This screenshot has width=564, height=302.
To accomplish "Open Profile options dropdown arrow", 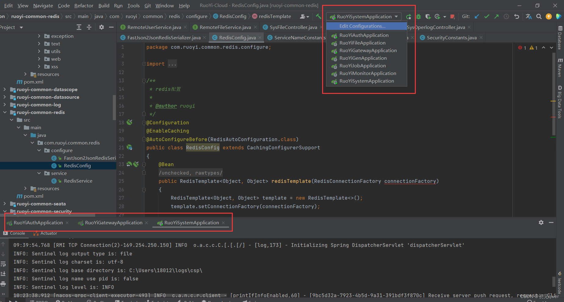I will tap(445, 17).
